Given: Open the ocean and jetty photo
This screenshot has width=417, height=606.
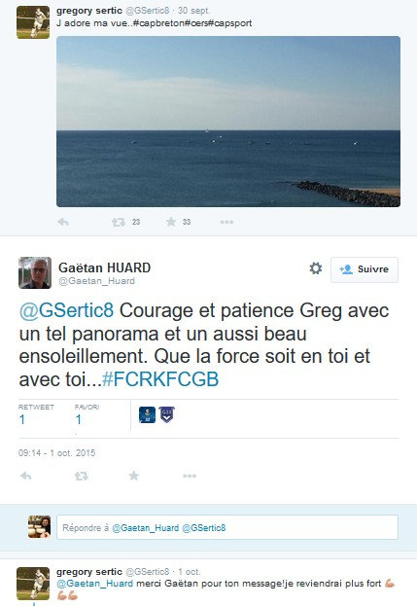Looking at the screenshot, I should (x=228, y=122).
